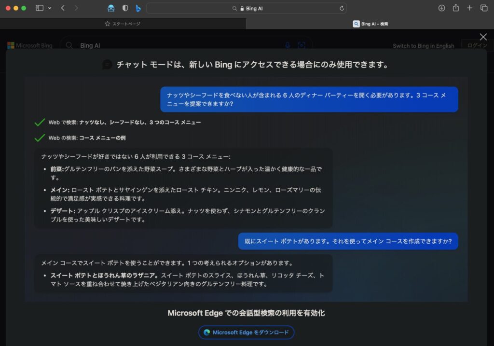Click the sweet potato follow-up message bubble
The width and height of the screenshot is (494, 346).
coord(348,241)
